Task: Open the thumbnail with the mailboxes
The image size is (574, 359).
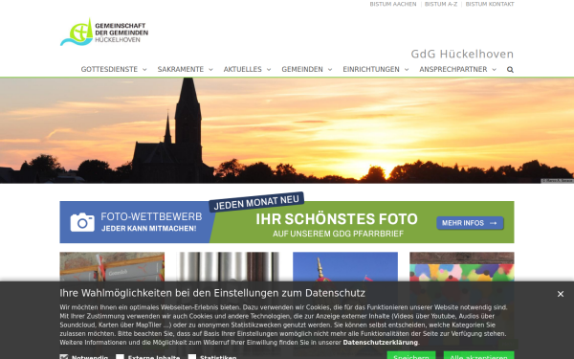Action: coord(112,267)
